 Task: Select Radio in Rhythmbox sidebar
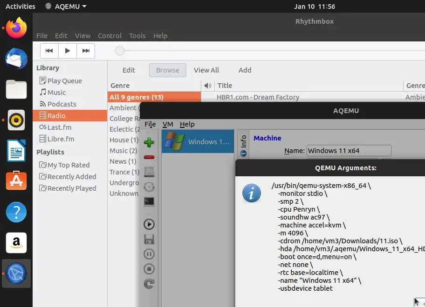[x=69, y=115]
